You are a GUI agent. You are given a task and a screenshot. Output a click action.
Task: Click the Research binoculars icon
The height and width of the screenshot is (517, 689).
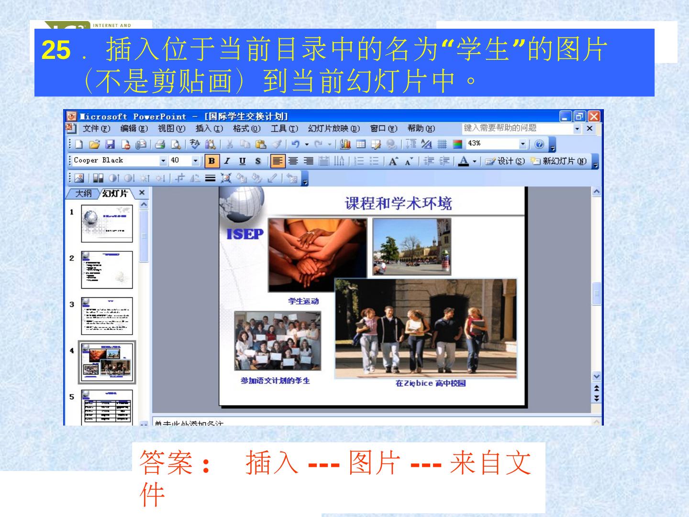point(211,144)
